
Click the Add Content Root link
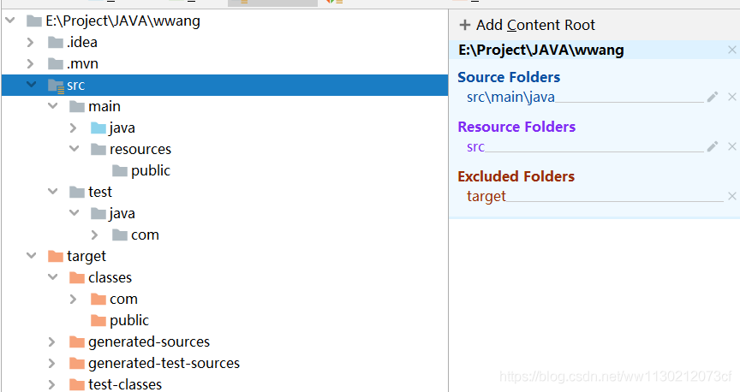(x=535, y=25)
